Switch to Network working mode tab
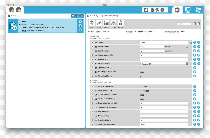The height and width of the screenshot is (138, 210). (x=198, y=10)
